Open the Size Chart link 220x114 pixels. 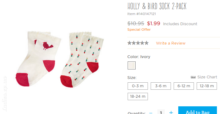(207, 77)
